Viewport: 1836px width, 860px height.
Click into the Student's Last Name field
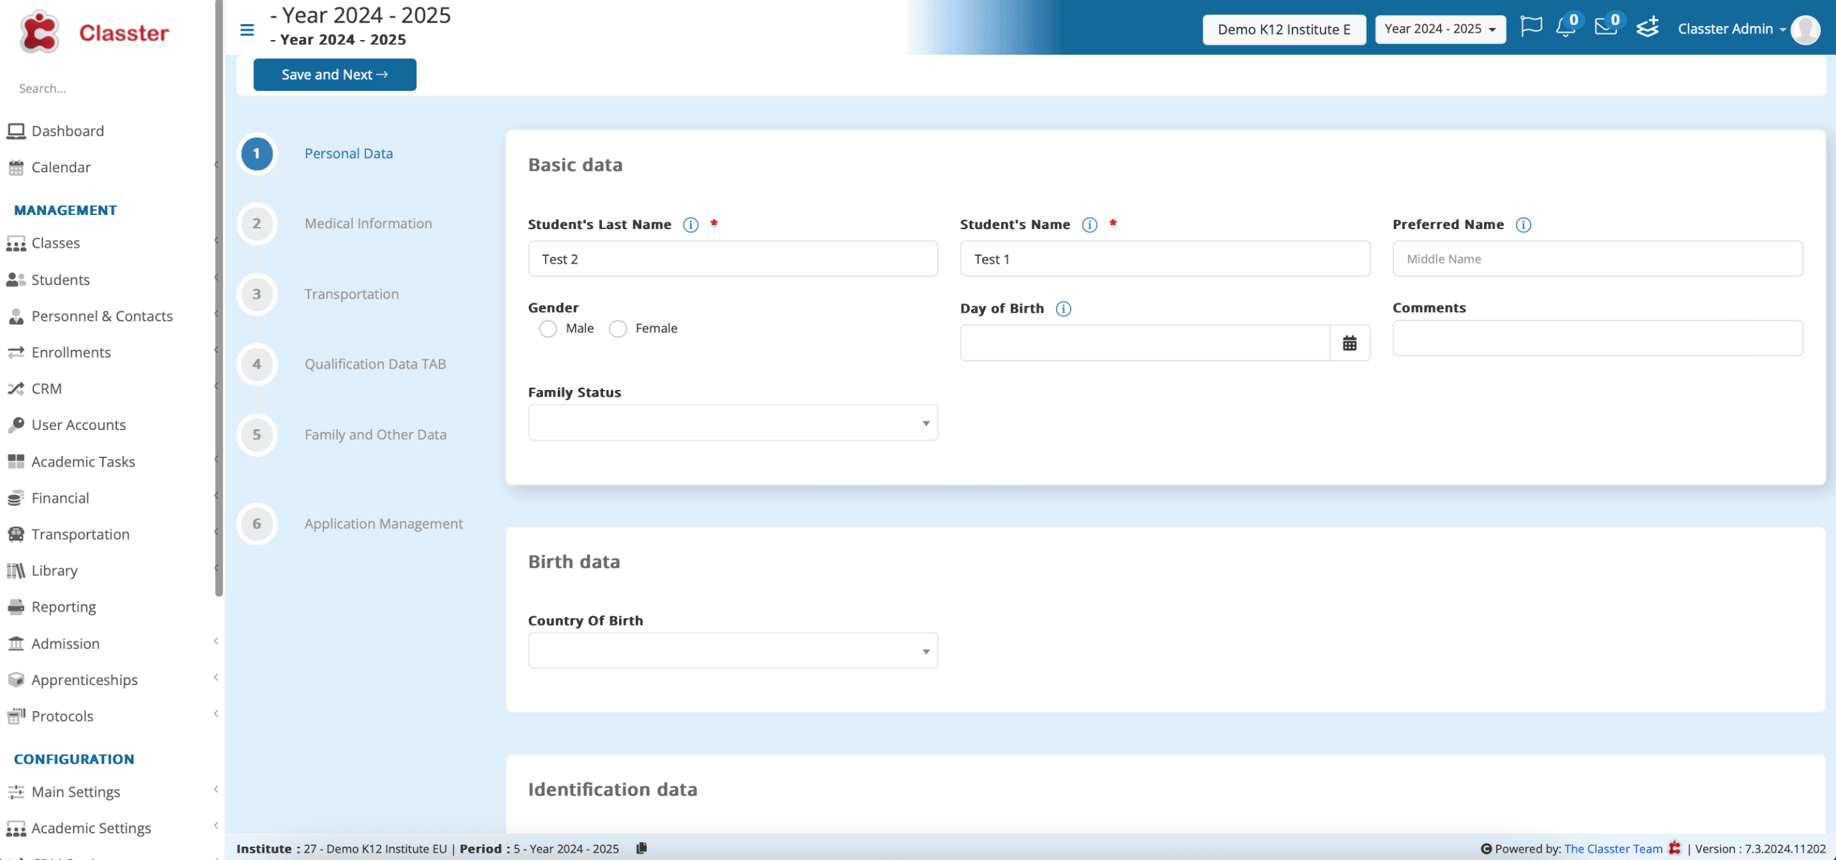[732, 258]
